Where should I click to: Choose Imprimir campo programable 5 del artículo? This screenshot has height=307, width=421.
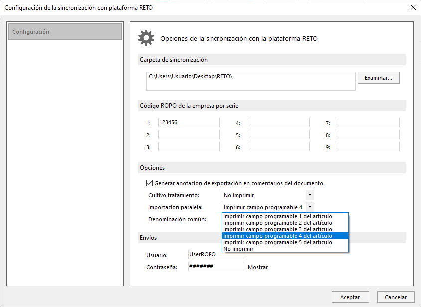285,242
